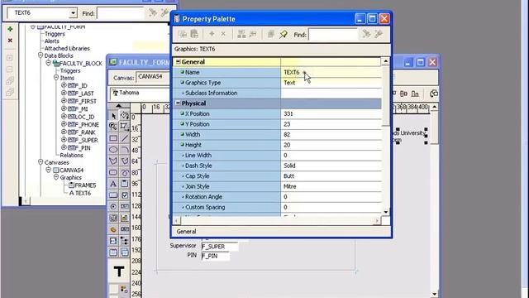Screen dimensions: 529x298
Task: Collapse the General property group
Action: click(179, 62)
